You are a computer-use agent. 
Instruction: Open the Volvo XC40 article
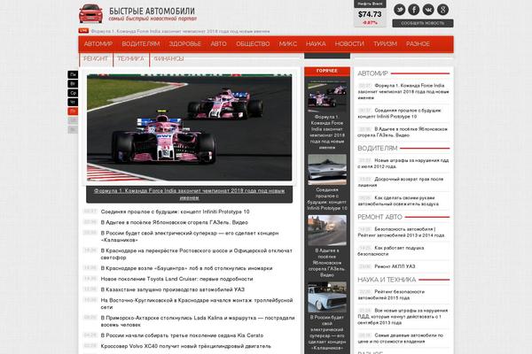pos(186,346)
